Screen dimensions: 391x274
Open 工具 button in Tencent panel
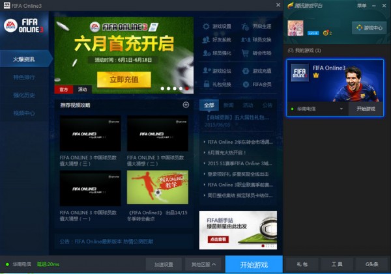tap(337, 264)
